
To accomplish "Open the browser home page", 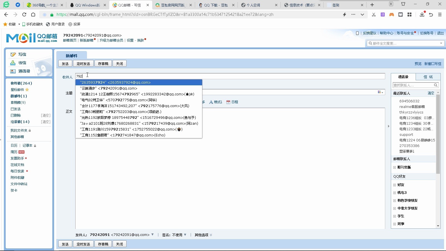I will point(33,15).
